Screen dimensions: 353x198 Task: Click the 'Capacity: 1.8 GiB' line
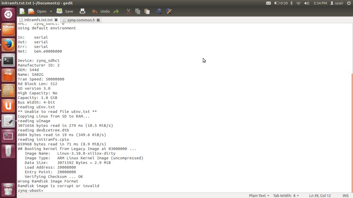[x=37, y=98]
